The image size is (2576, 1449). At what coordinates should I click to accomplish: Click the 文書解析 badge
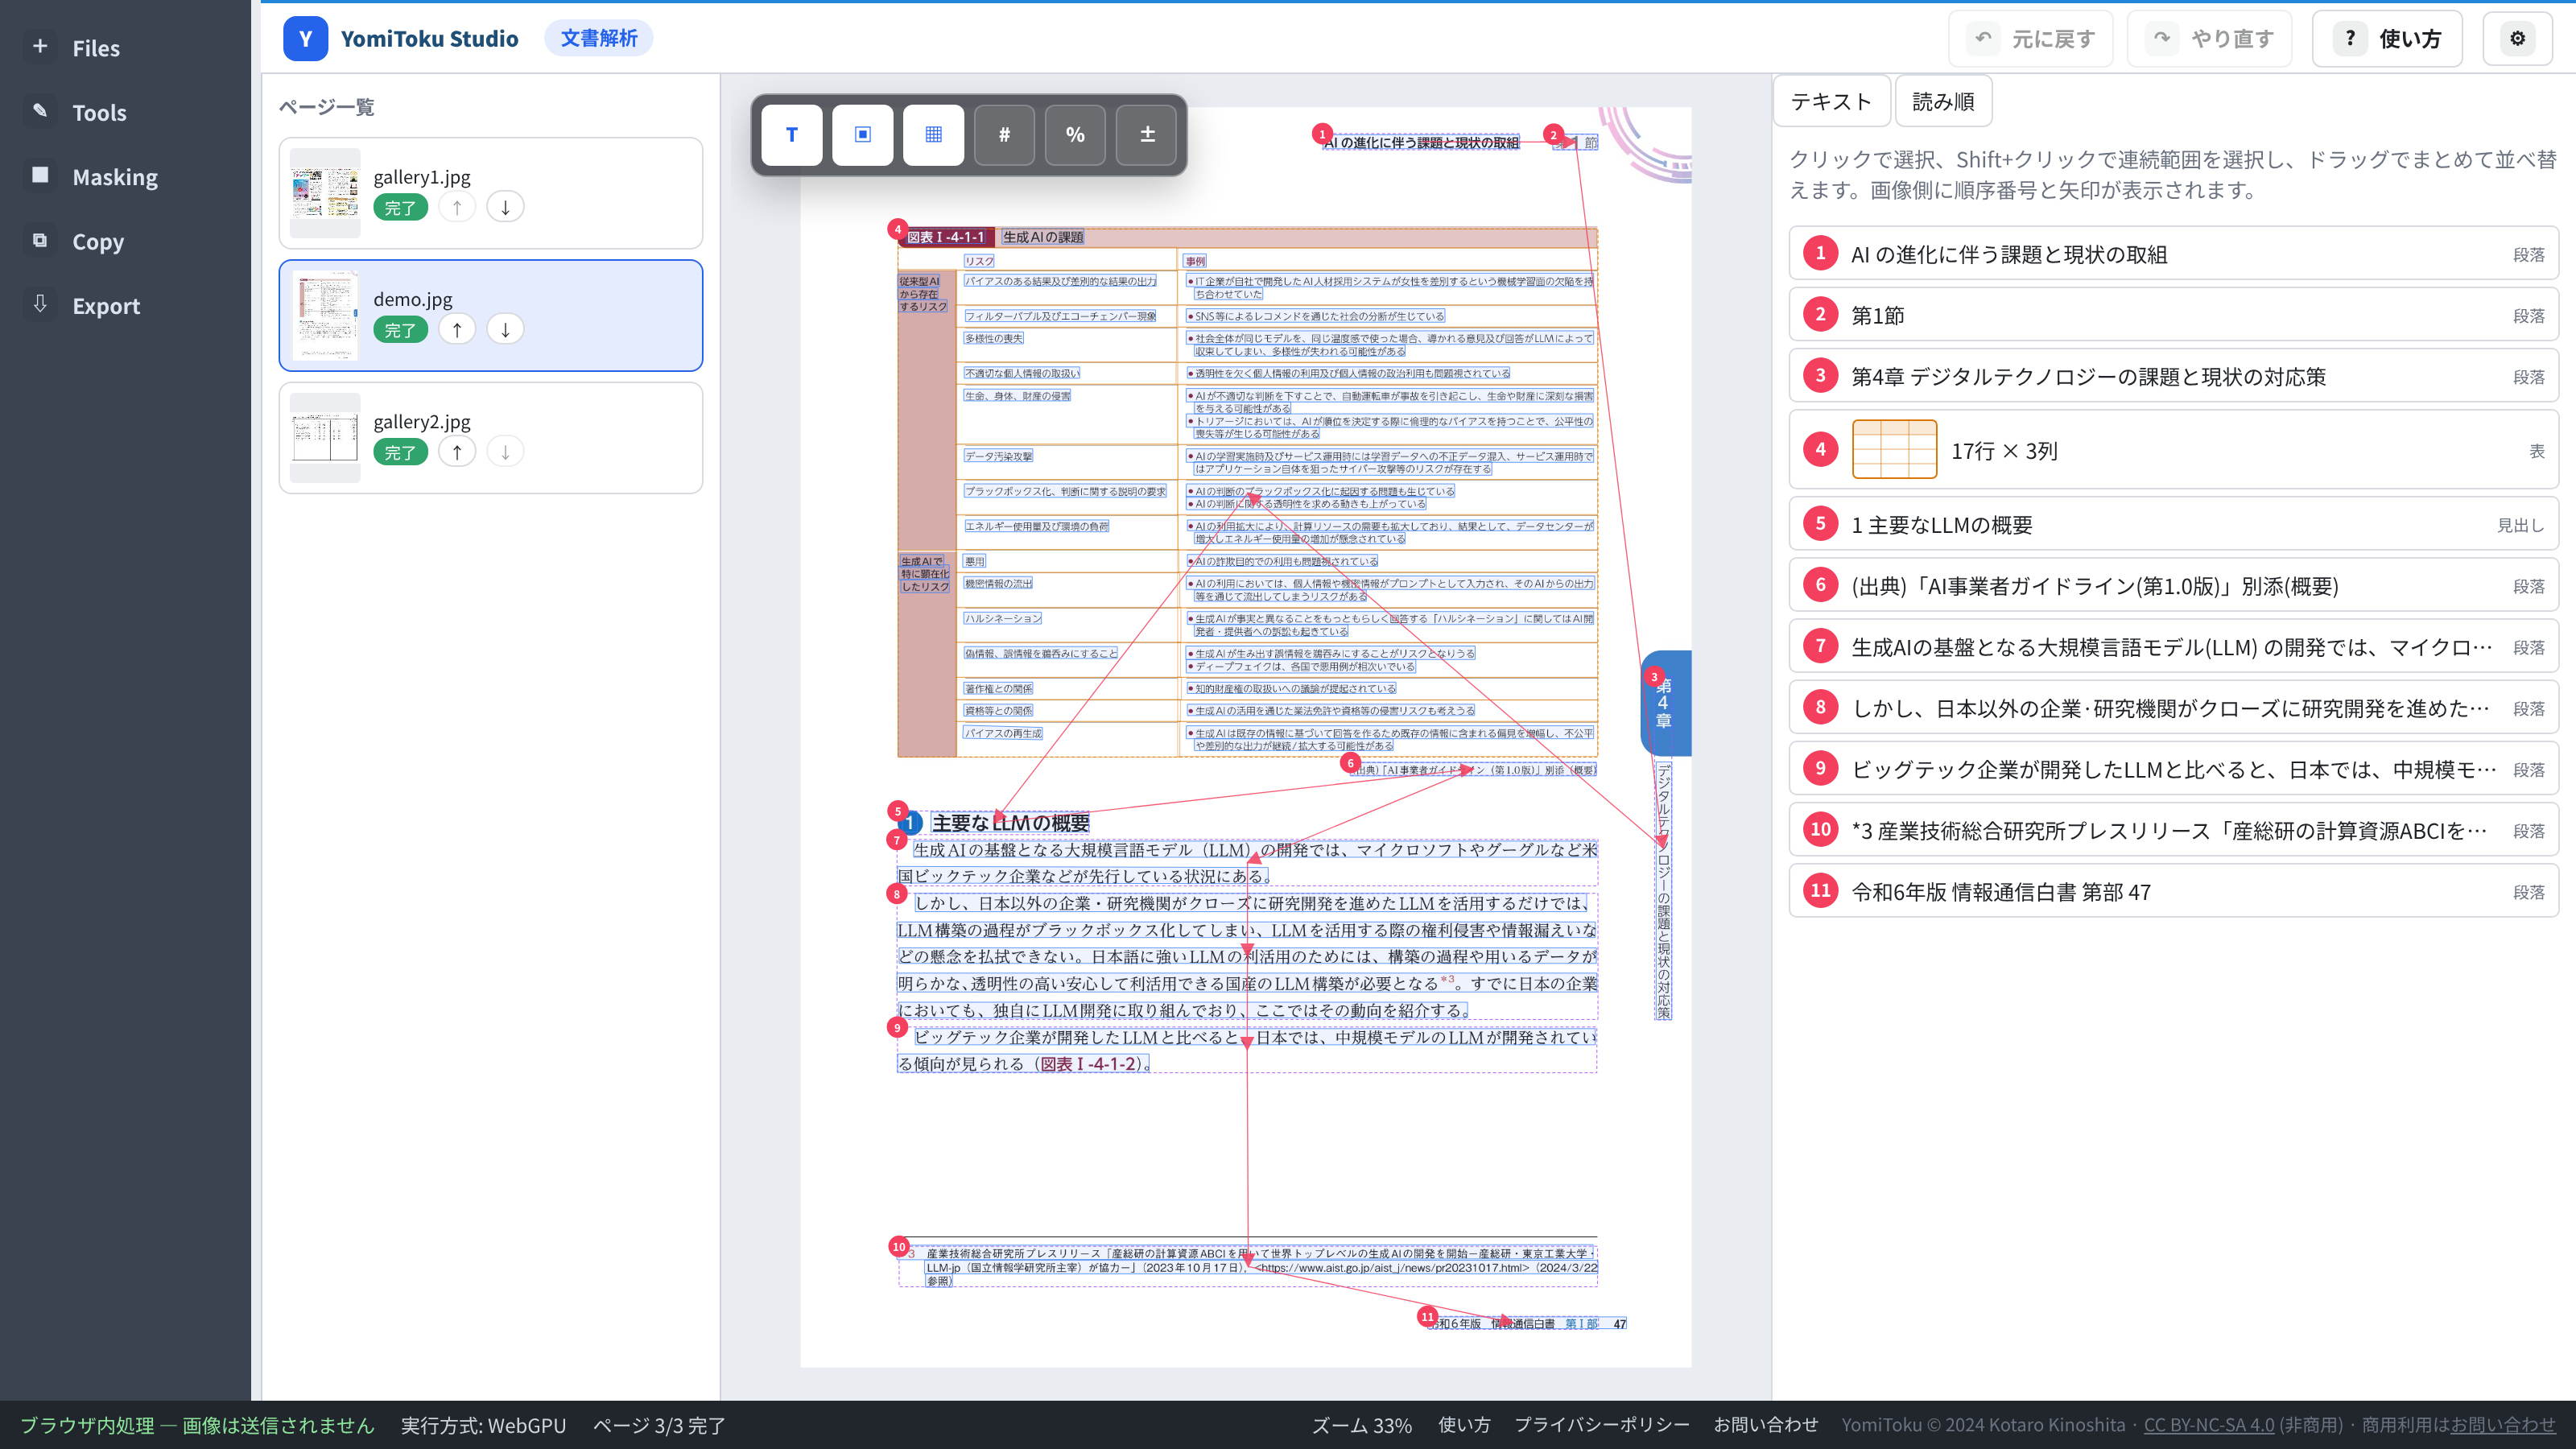(598, 38)
